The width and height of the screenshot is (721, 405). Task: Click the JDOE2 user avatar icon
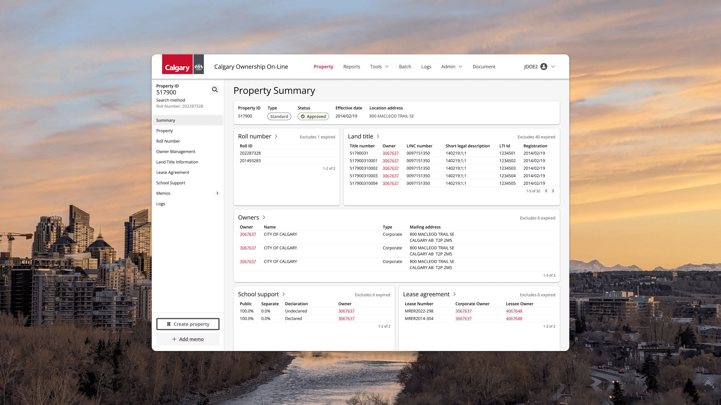544,66
